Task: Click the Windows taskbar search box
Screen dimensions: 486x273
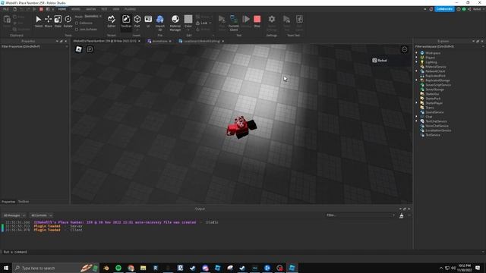Action: [x=55, y=268]
